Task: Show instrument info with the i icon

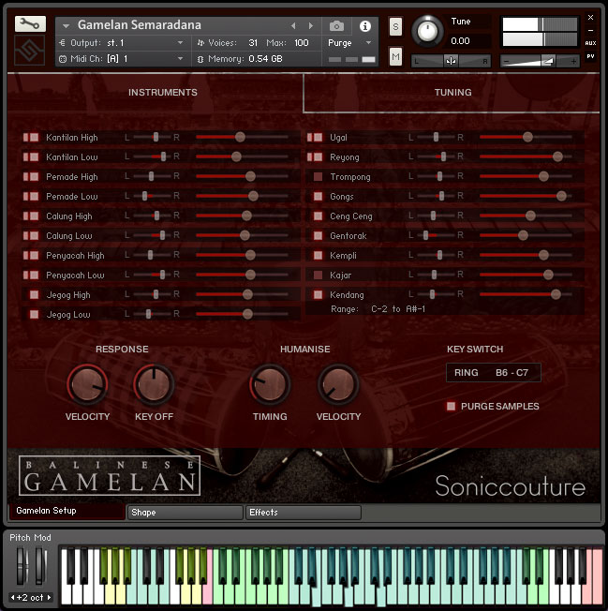Action: click(365, 26)
